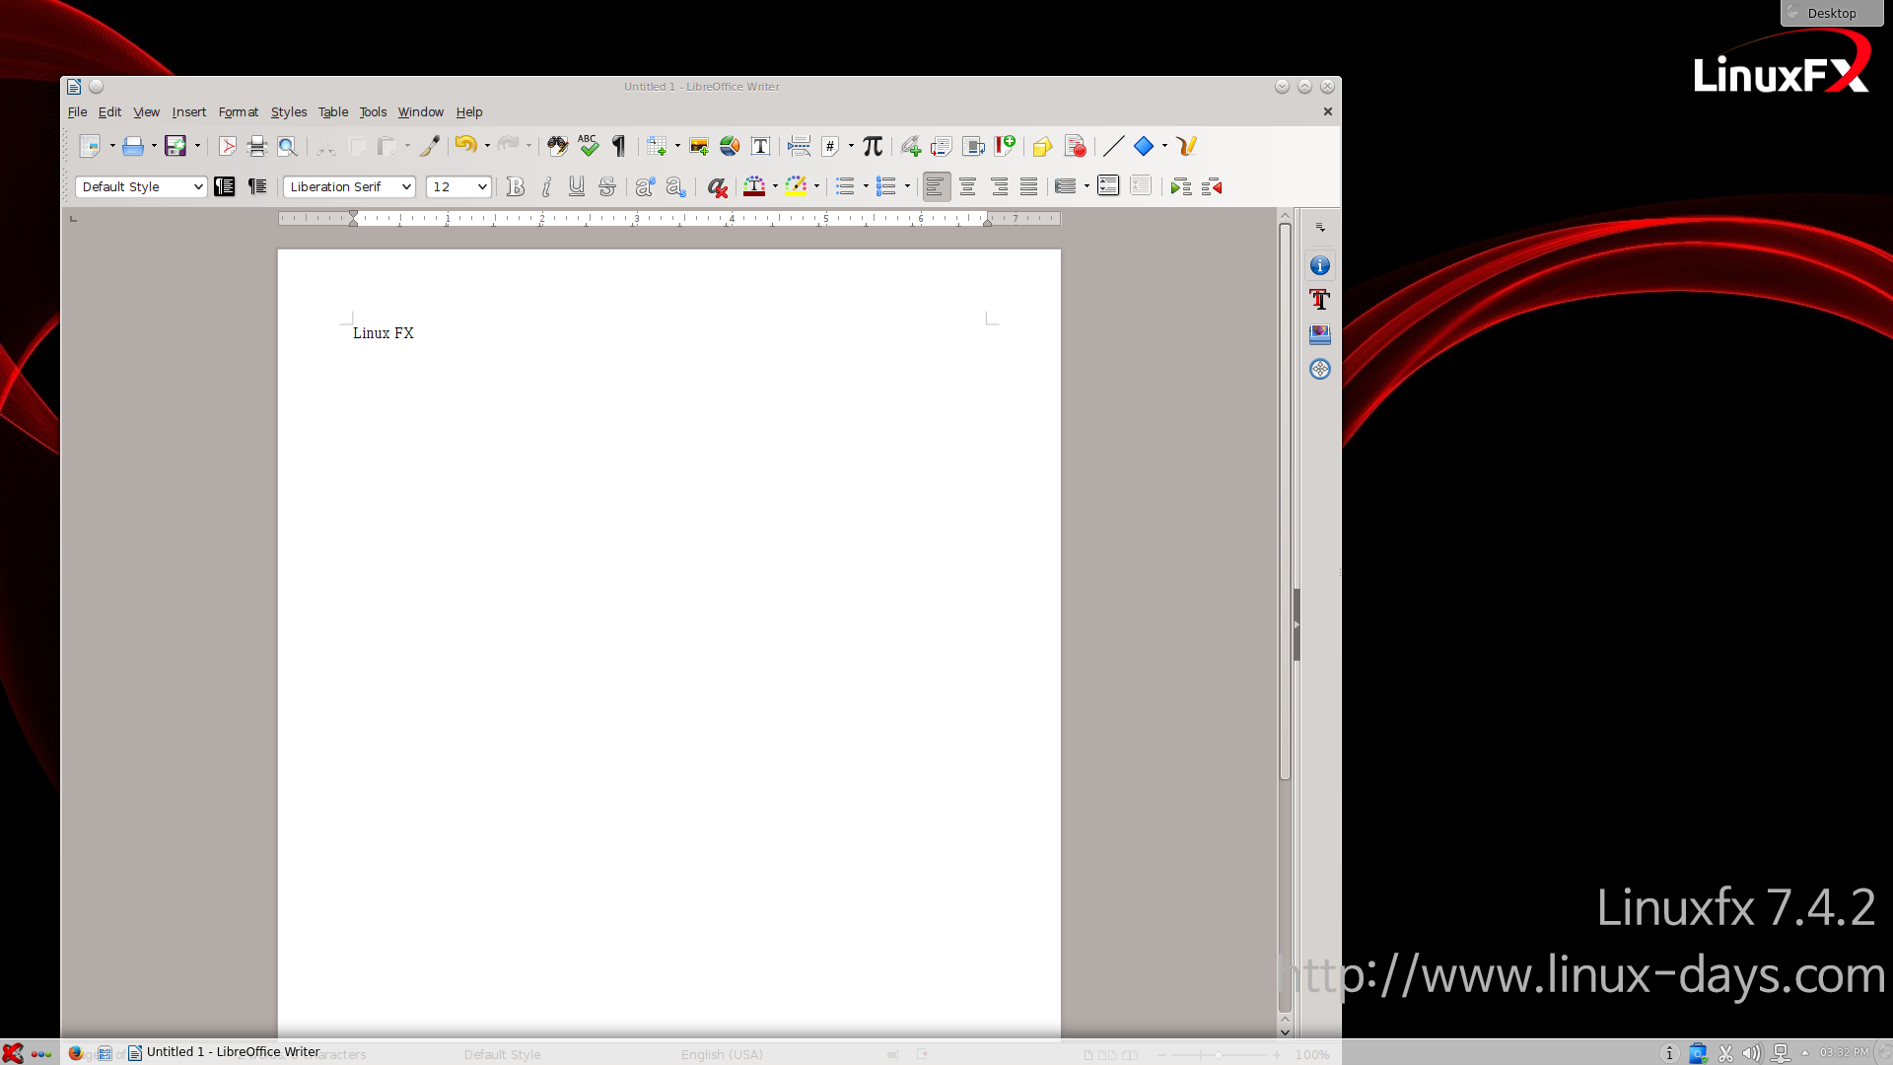Click the Clone Formatting paintbrush icon
The height and width of the screenshot is (1065, 1893).
tap(429, 146)
